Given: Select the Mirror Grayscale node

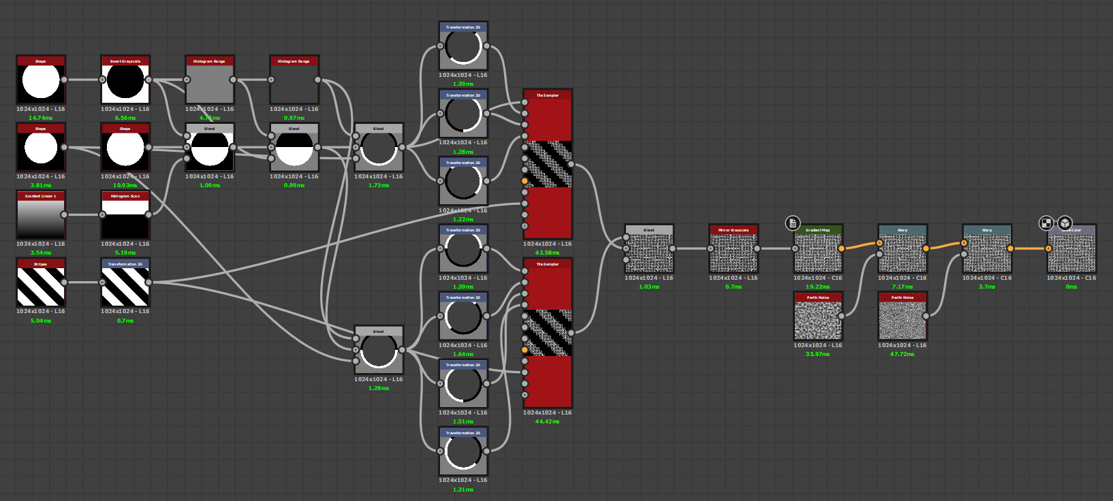Looking at the screenshot, I should [x=734, y=248].
